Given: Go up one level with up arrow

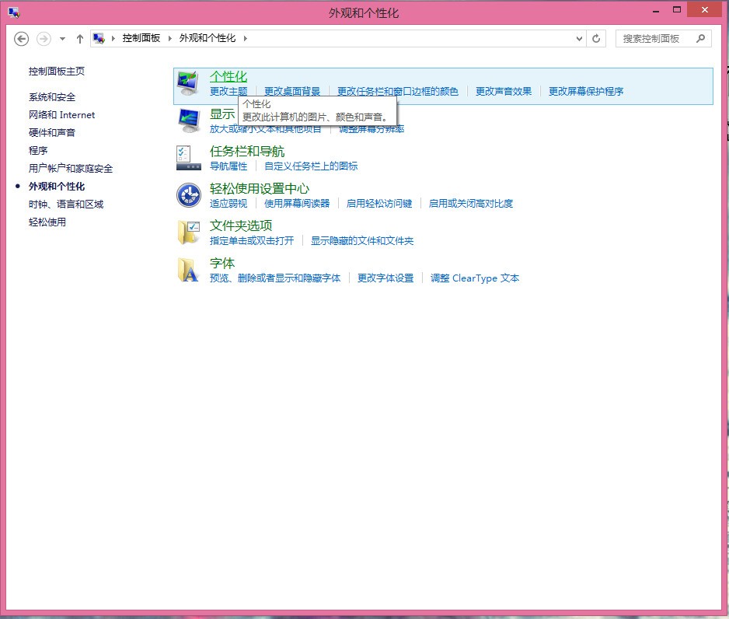Looking at the screenshot, I should click(x=80, y=38).
